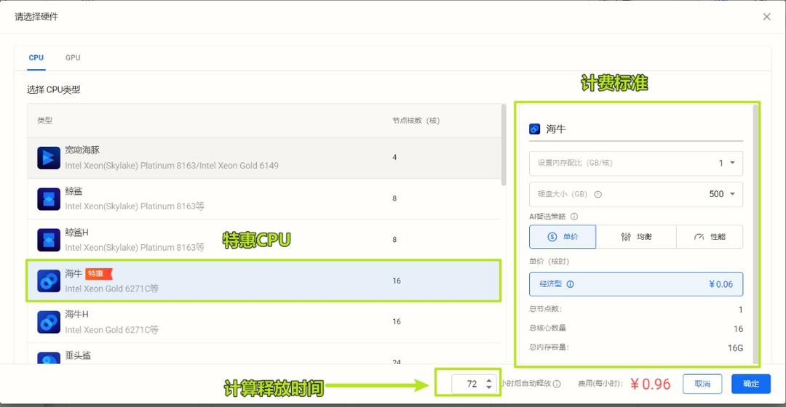Select the 鲸鲨H CPU row
786x407 pixels.
264,240
